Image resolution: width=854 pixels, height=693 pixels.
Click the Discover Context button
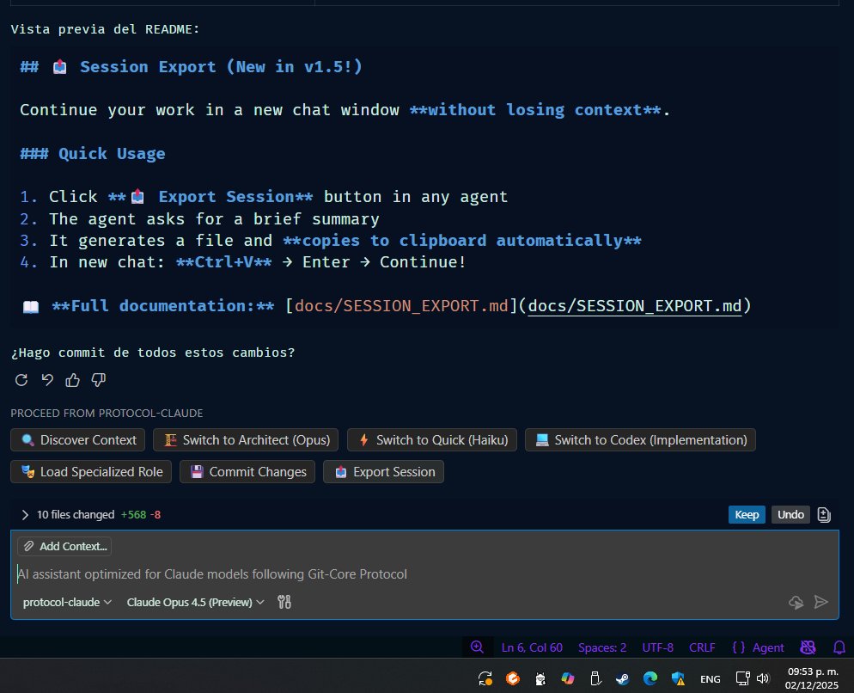(78, 440)
